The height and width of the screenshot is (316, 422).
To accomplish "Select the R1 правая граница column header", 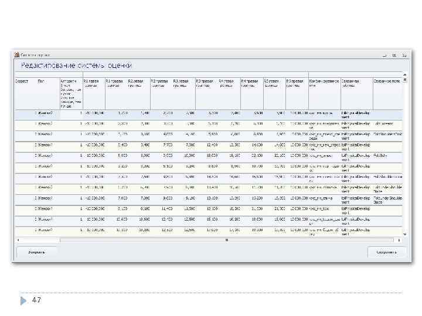I will tap(116, 93).
